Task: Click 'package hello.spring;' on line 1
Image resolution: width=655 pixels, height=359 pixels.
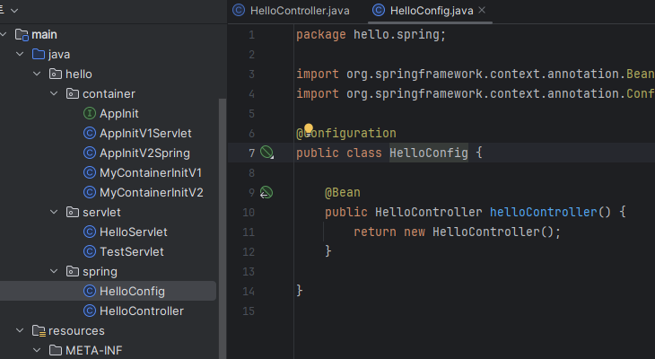Action: [x=371, y=34]
